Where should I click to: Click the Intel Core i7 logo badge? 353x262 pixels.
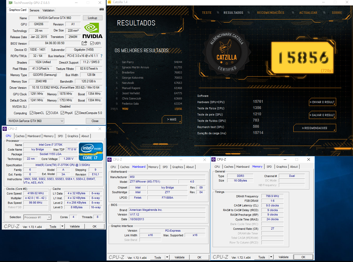click(91, 152)
